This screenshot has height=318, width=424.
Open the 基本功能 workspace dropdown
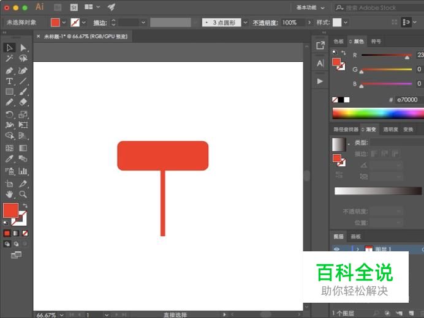tap(311, 7)
